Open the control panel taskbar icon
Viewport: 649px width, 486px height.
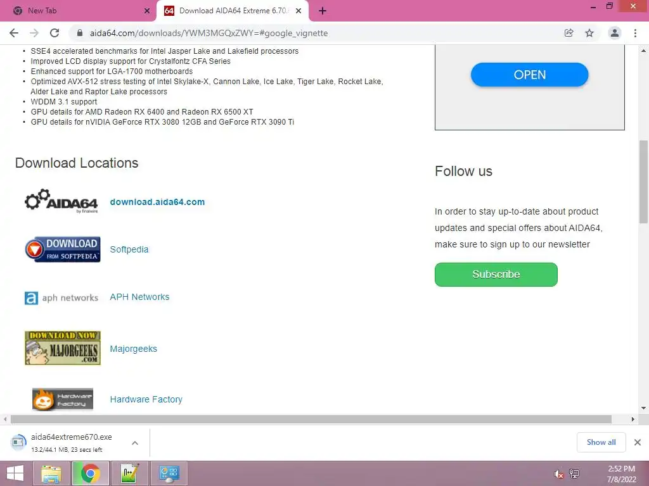(169, 473)
